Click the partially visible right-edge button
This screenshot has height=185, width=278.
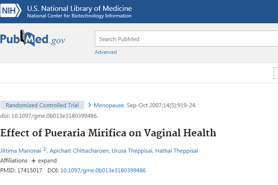tap(276, 73)
